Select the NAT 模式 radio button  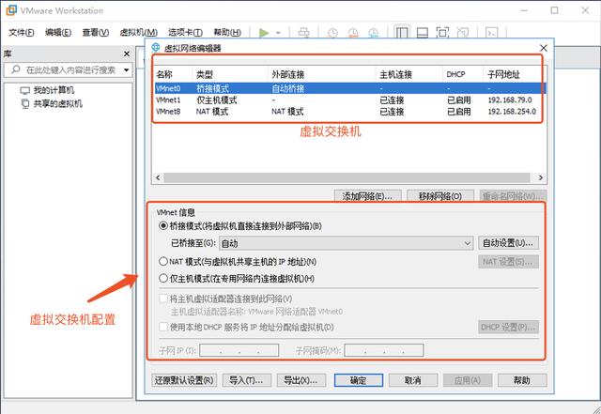(x=163, y=261)
